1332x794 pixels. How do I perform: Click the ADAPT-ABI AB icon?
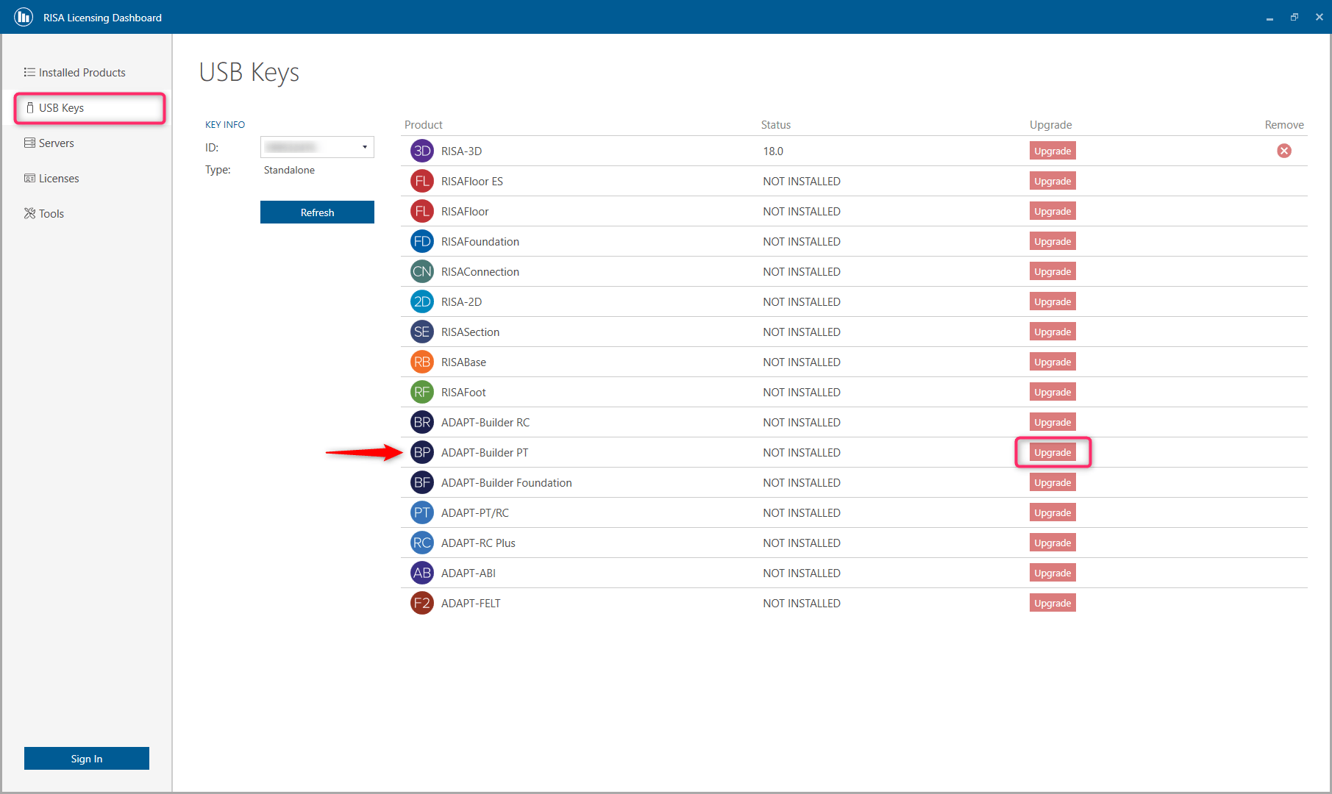(421, 573)
